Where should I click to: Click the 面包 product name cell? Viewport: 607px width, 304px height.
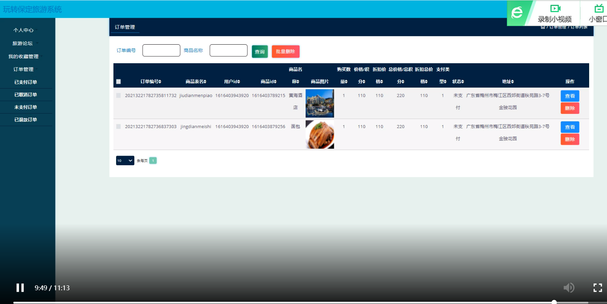[x=295, y=127]
